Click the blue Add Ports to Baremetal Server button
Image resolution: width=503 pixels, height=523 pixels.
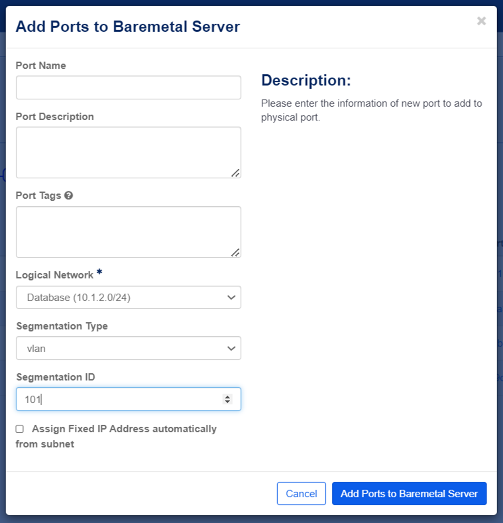click(409, 494)
